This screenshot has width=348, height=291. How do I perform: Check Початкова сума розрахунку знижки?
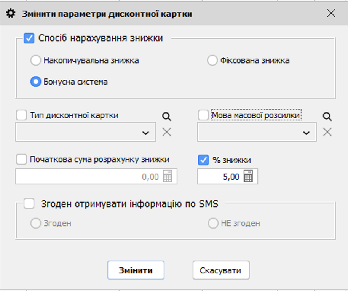[22, 159]
